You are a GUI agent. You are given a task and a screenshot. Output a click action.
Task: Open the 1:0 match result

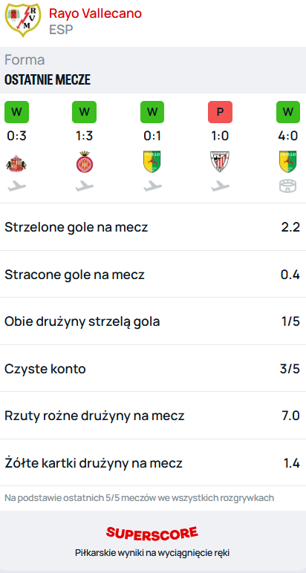click(x=220, y=136)
